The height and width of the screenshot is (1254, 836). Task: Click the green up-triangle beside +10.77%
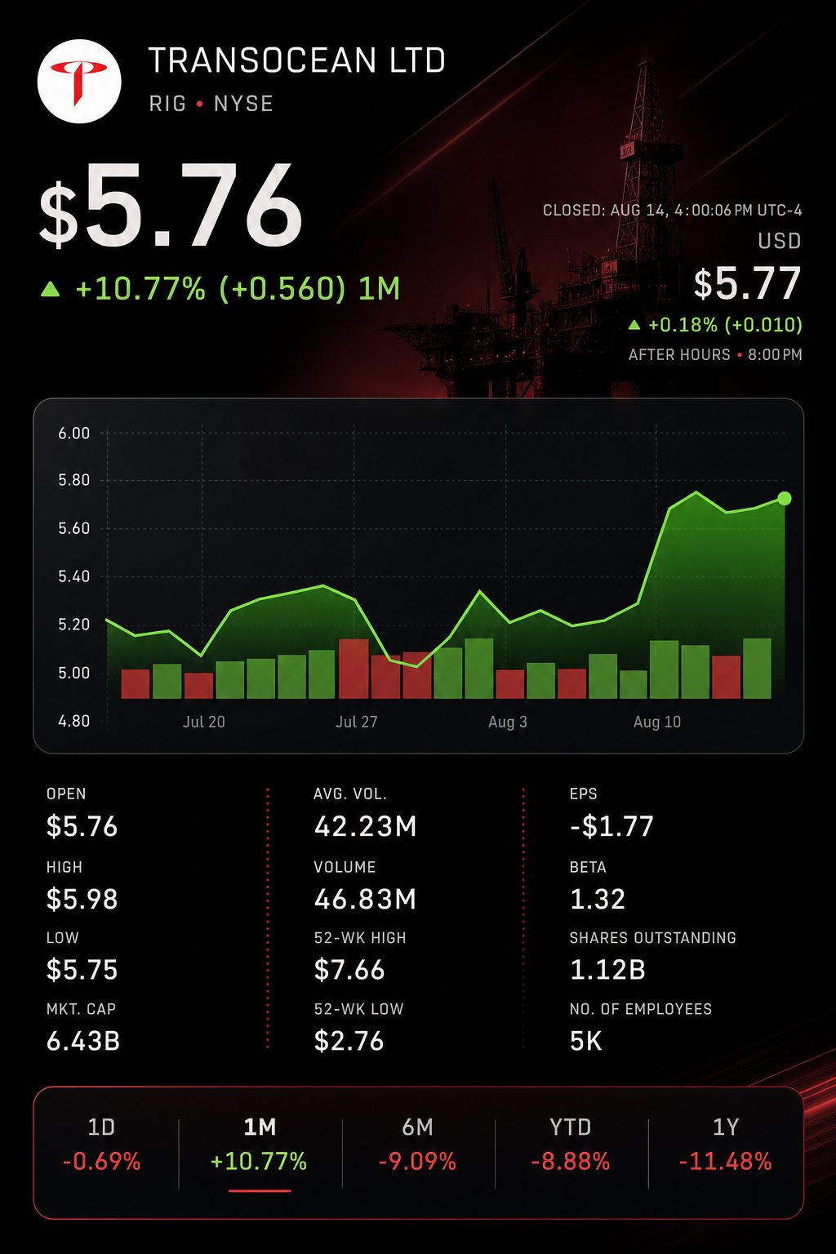[51, 288]
